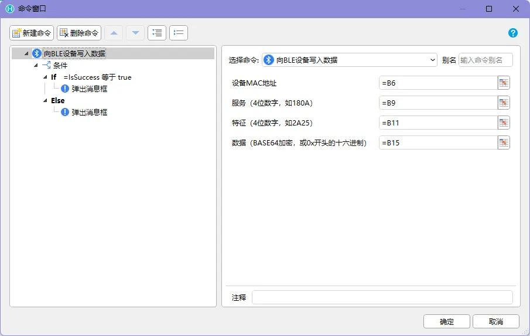
Task: Select the Else tree row
Action: (58, 100)
